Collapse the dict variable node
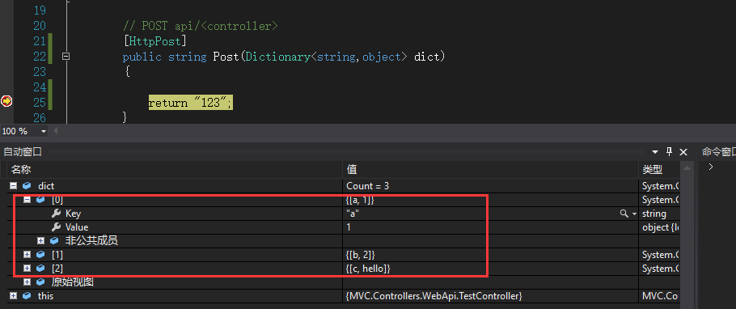 click(13, 186)
